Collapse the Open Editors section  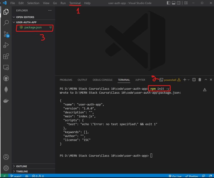(33, 17)
